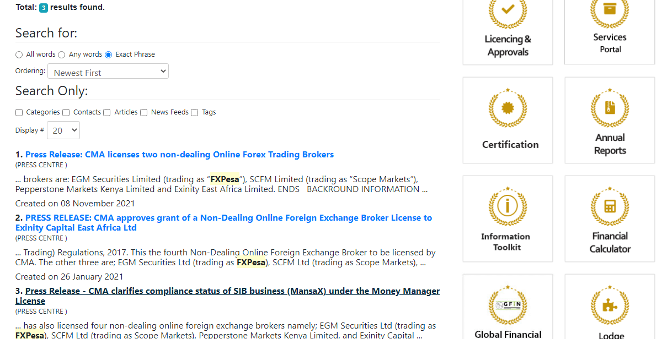Click the Information Toolkit label
Image resolution: width=662 pixels, height=339 pixels.
[x=506, y=242]
